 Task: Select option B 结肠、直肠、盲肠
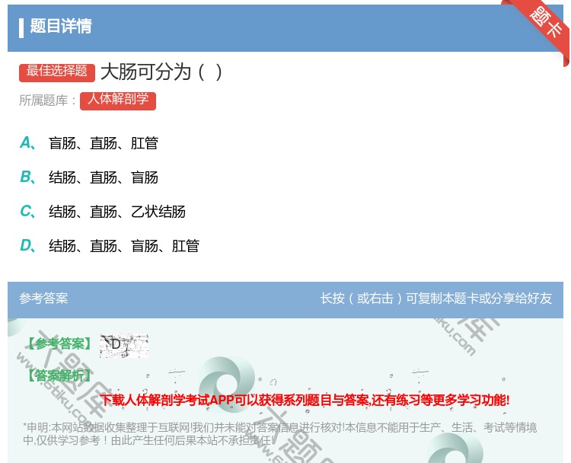[89, 177]
